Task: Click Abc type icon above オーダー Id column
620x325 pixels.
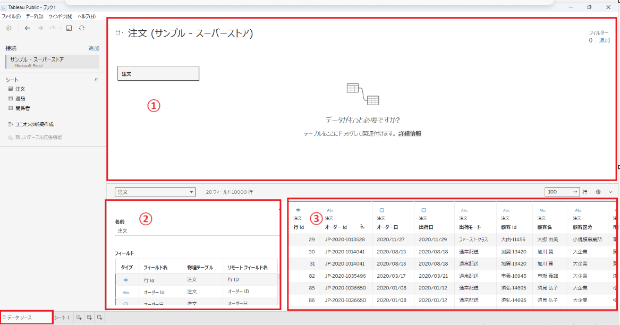Action: pyautogui.click(x=330, y=210)
